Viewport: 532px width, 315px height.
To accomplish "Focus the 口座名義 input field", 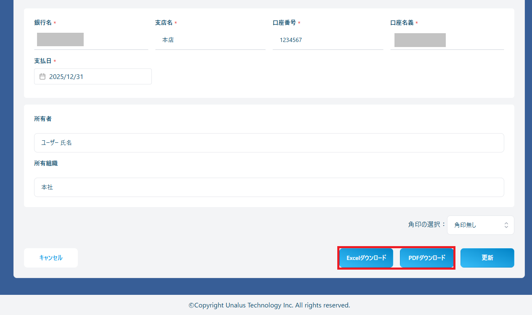I will [447, 40].
